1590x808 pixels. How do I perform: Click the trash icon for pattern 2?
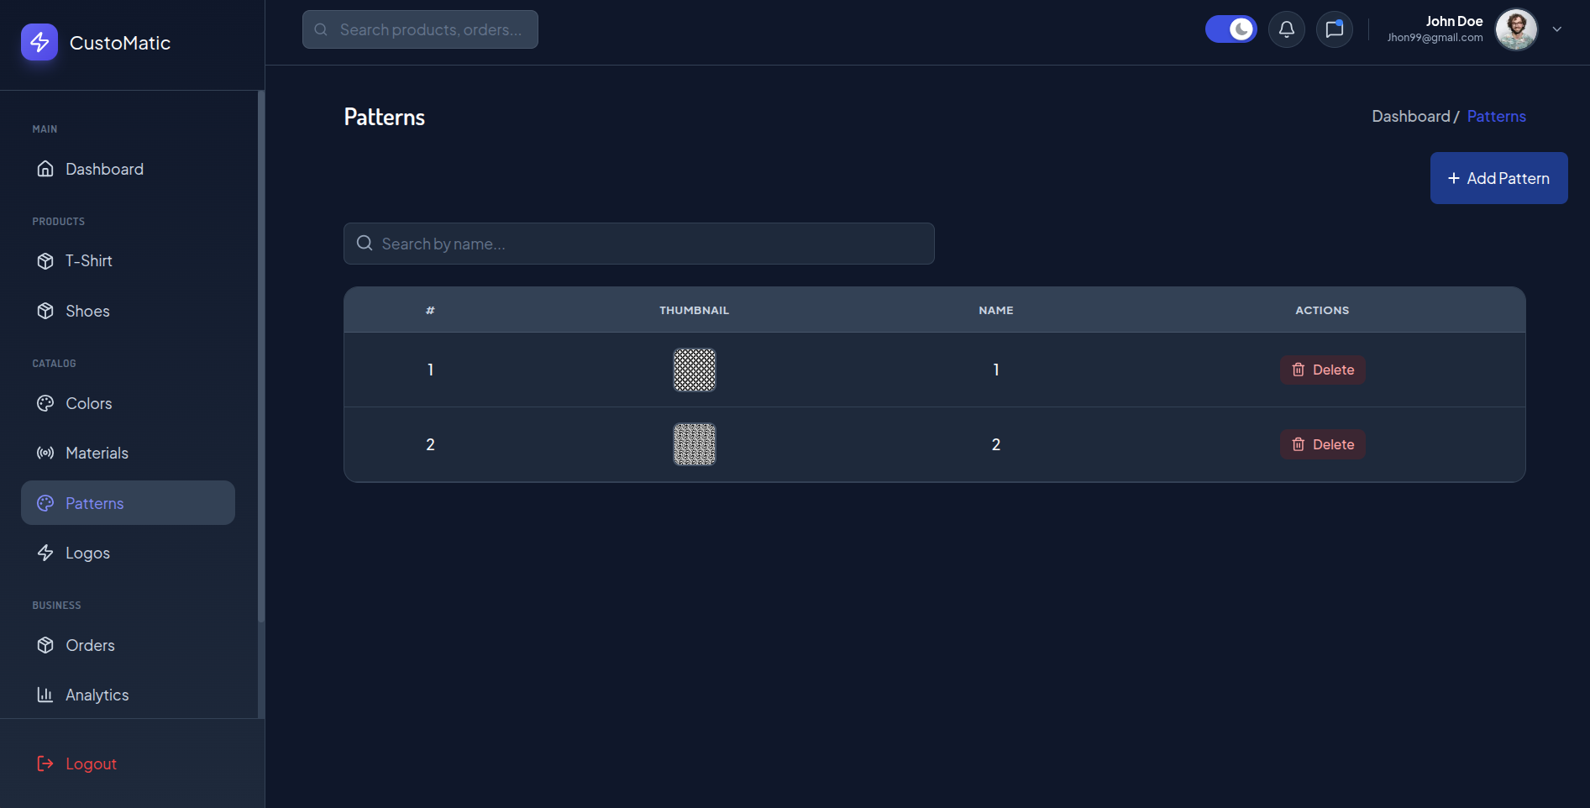[x=1299, y=444]
